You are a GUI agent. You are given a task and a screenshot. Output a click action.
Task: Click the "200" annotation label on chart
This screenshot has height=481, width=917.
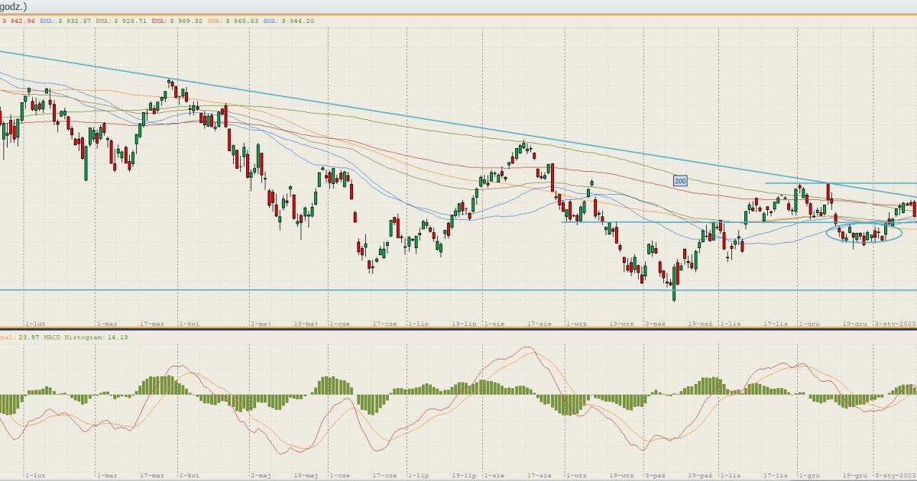679,181
